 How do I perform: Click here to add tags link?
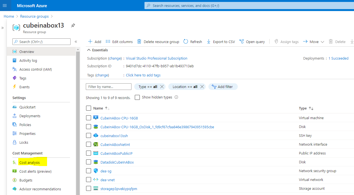click(143, 75)
